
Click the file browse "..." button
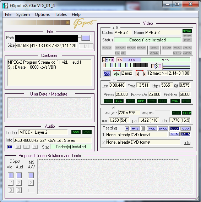tap(86, 38)
